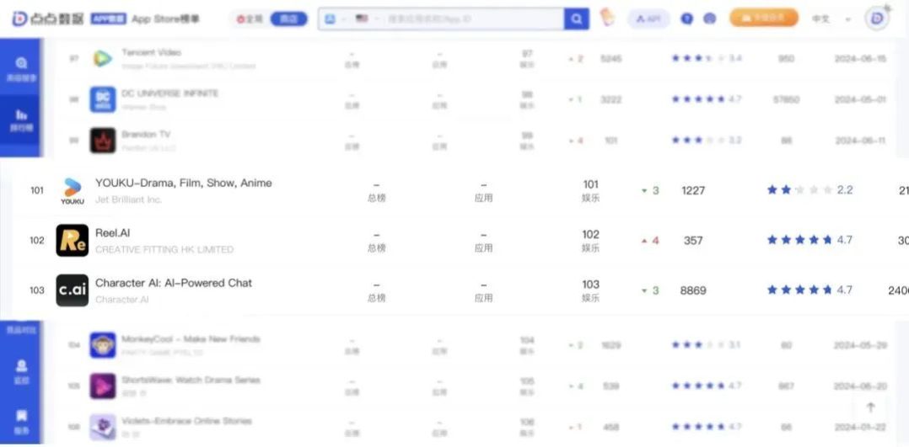Open the search icon in left sidebar

coord(21,64)
